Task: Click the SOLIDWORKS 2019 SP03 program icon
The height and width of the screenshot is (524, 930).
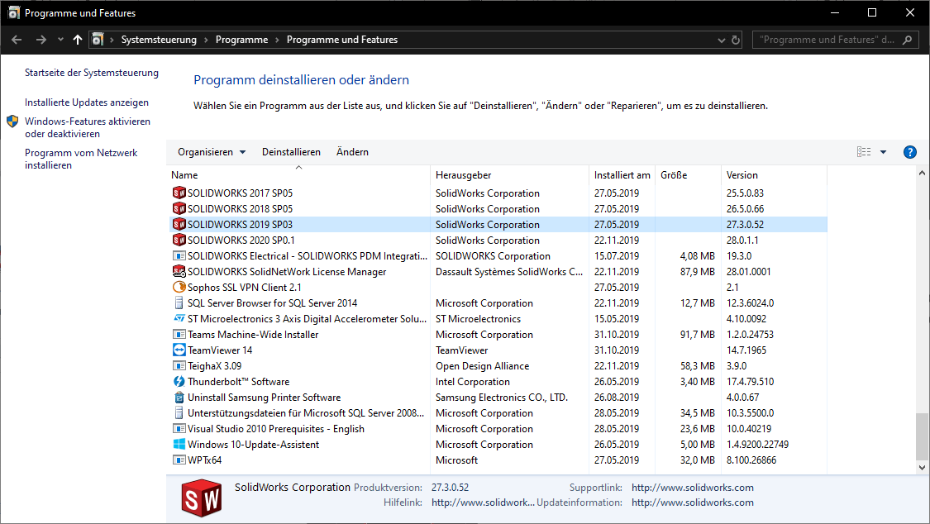Action: coord(179,224)
